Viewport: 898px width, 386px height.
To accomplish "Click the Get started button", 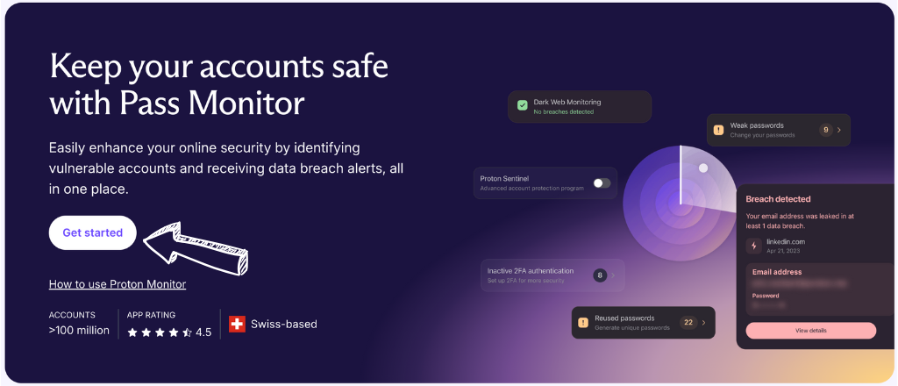I will click(93, 232).
